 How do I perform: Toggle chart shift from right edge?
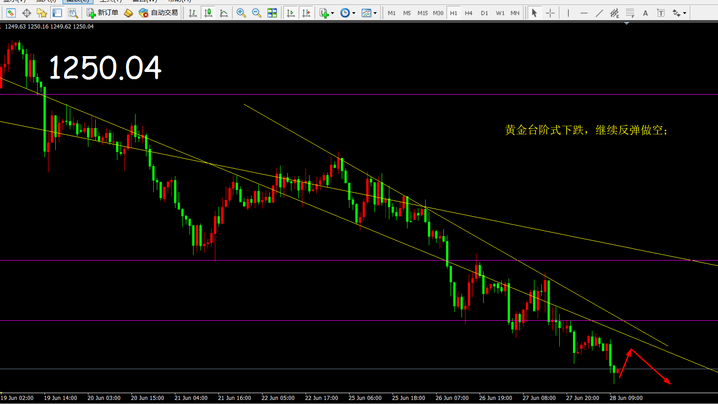click(306, 13)
